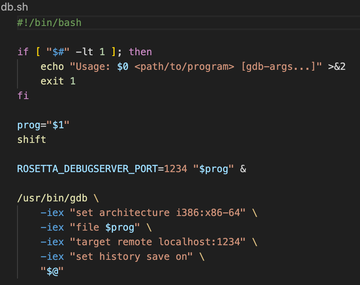This screenshot has height=285, width=360.
Task: Select the /usr/bin/gdb path
Action: click(x=52, y=198)
